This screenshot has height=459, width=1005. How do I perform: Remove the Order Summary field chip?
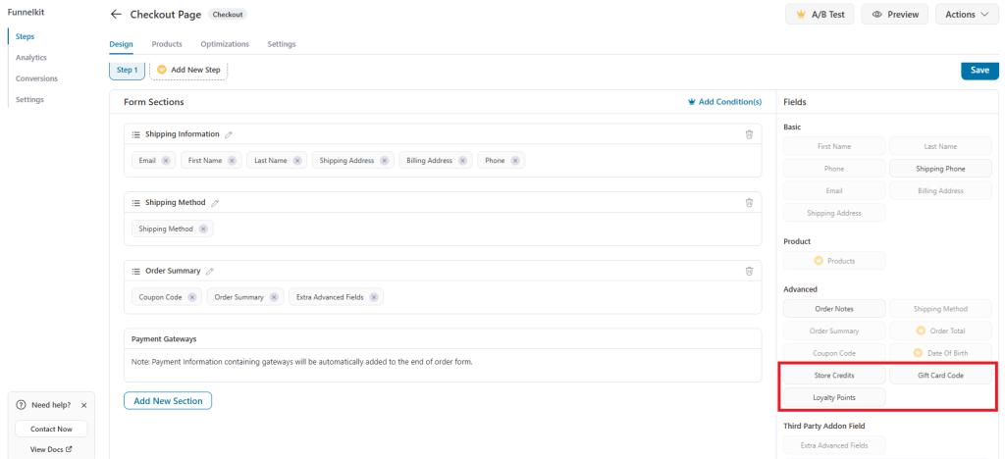pos(274,297)
